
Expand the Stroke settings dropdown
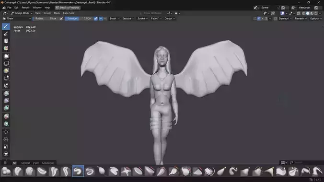tap(142, 19)
